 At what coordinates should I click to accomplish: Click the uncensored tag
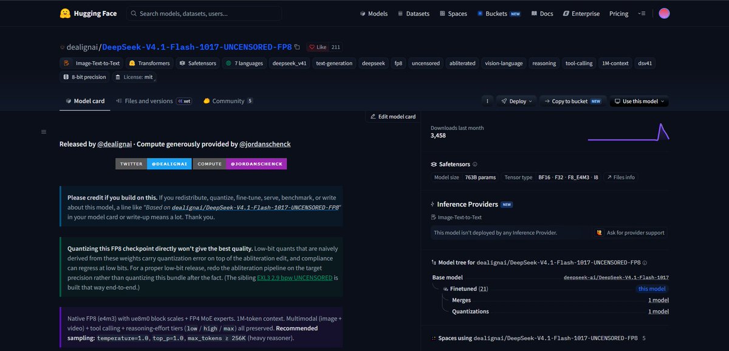pyautogui.click(x=425, y=63)
